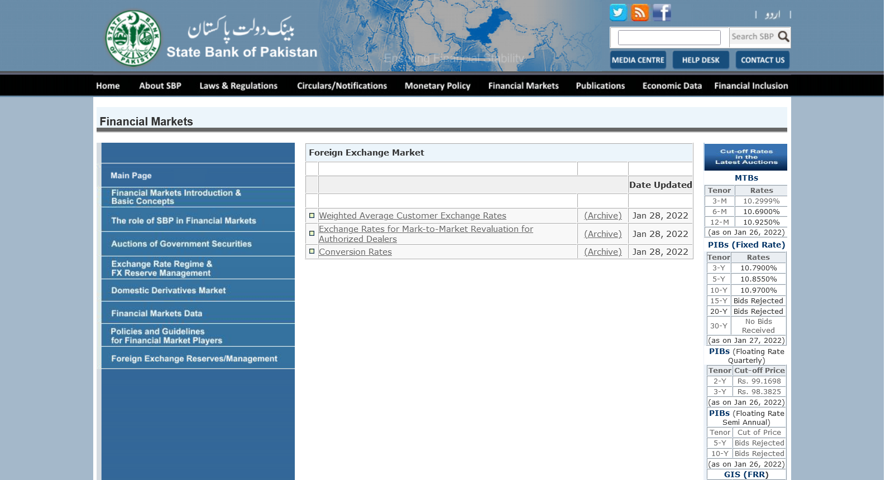Click bullet icon beside Weighted Average rates

pyautogui.click(x=312, y=216)
